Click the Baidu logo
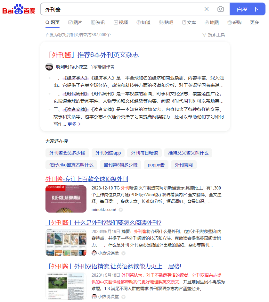This screenshot has height=302, width=269. click(x=19, y=9)
